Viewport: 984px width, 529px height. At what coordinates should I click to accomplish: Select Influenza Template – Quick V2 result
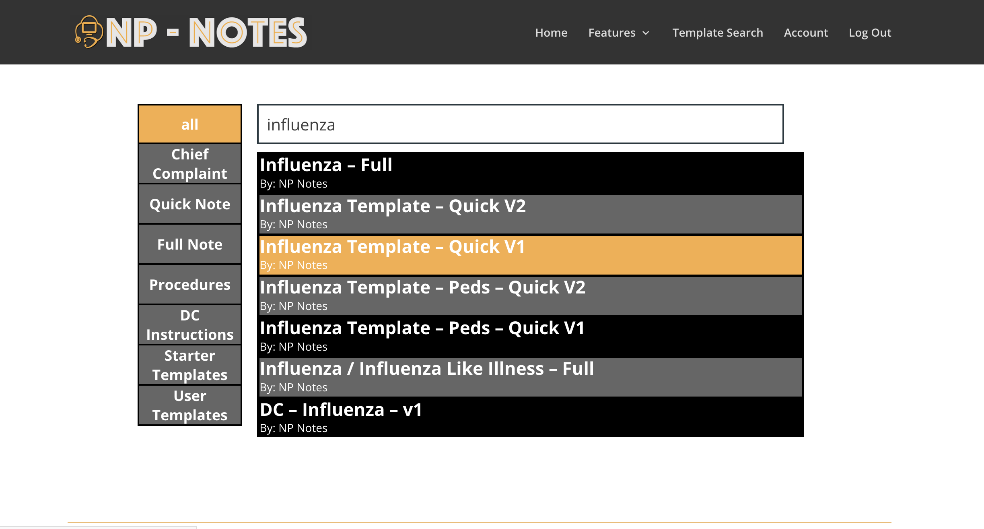[x=530, y=214]
